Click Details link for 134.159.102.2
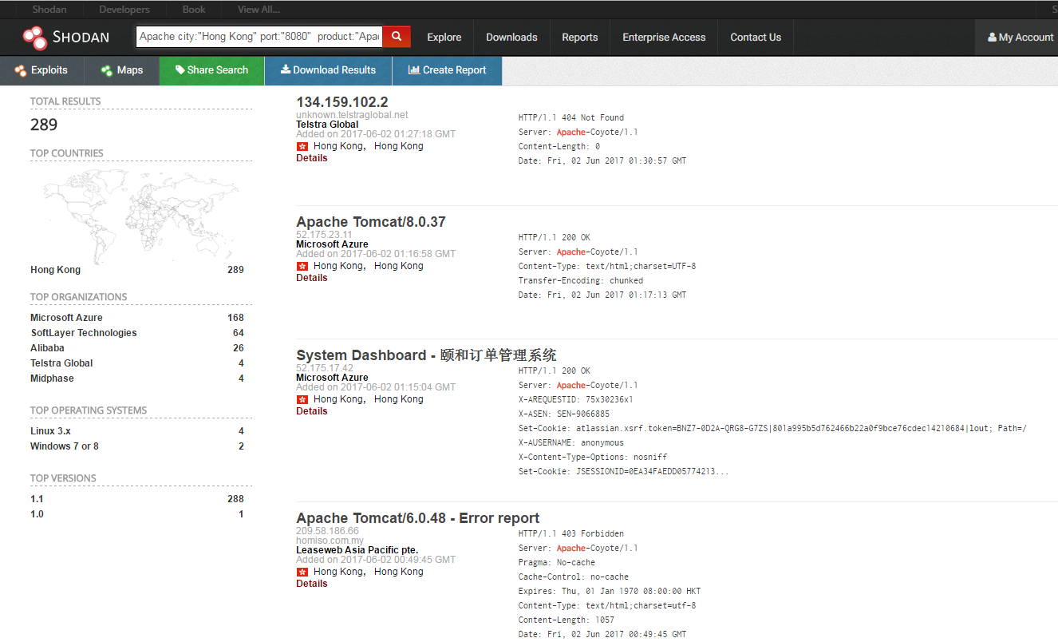The image size is (1058, 642). click(x=312, y=158)
